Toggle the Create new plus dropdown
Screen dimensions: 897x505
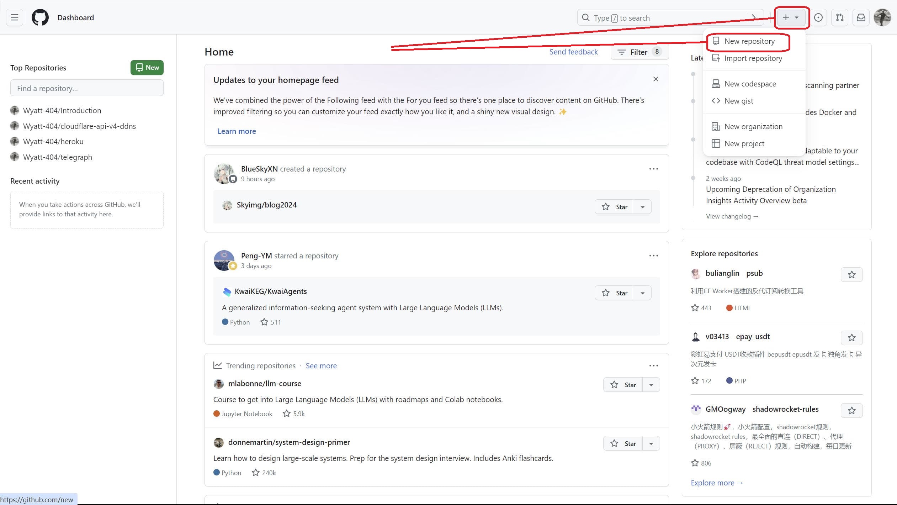click(791, 17)
